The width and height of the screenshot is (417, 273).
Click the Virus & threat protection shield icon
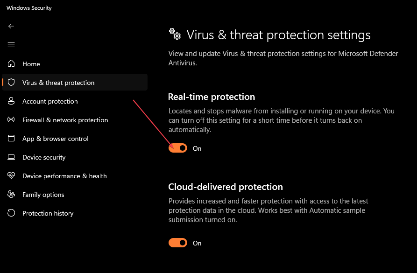pyautogui.click(x=11, y=82)
